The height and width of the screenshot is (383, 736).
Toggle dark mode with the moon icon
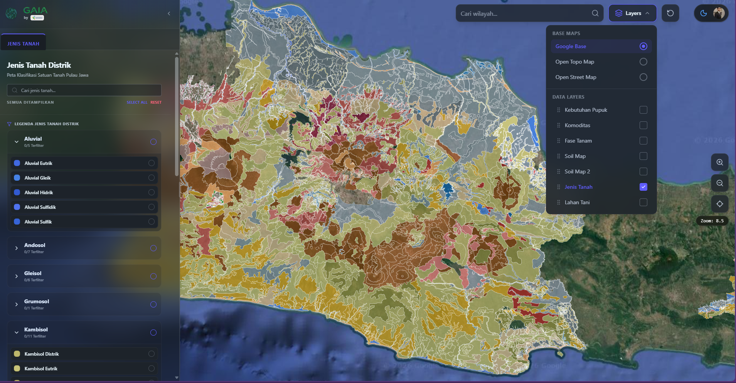coord(703,13)
